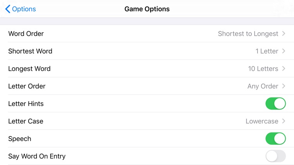The width and height of the screenshot is (294, 165).
Task: Select the Word Order row label
Action: pyautogui.click(x=26, y=34)
